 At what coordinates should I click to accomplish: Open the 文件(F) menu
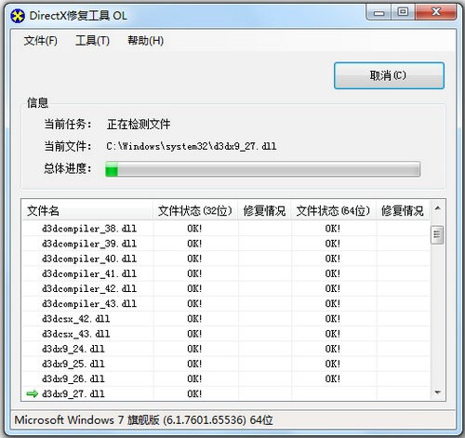coord(41,41)
